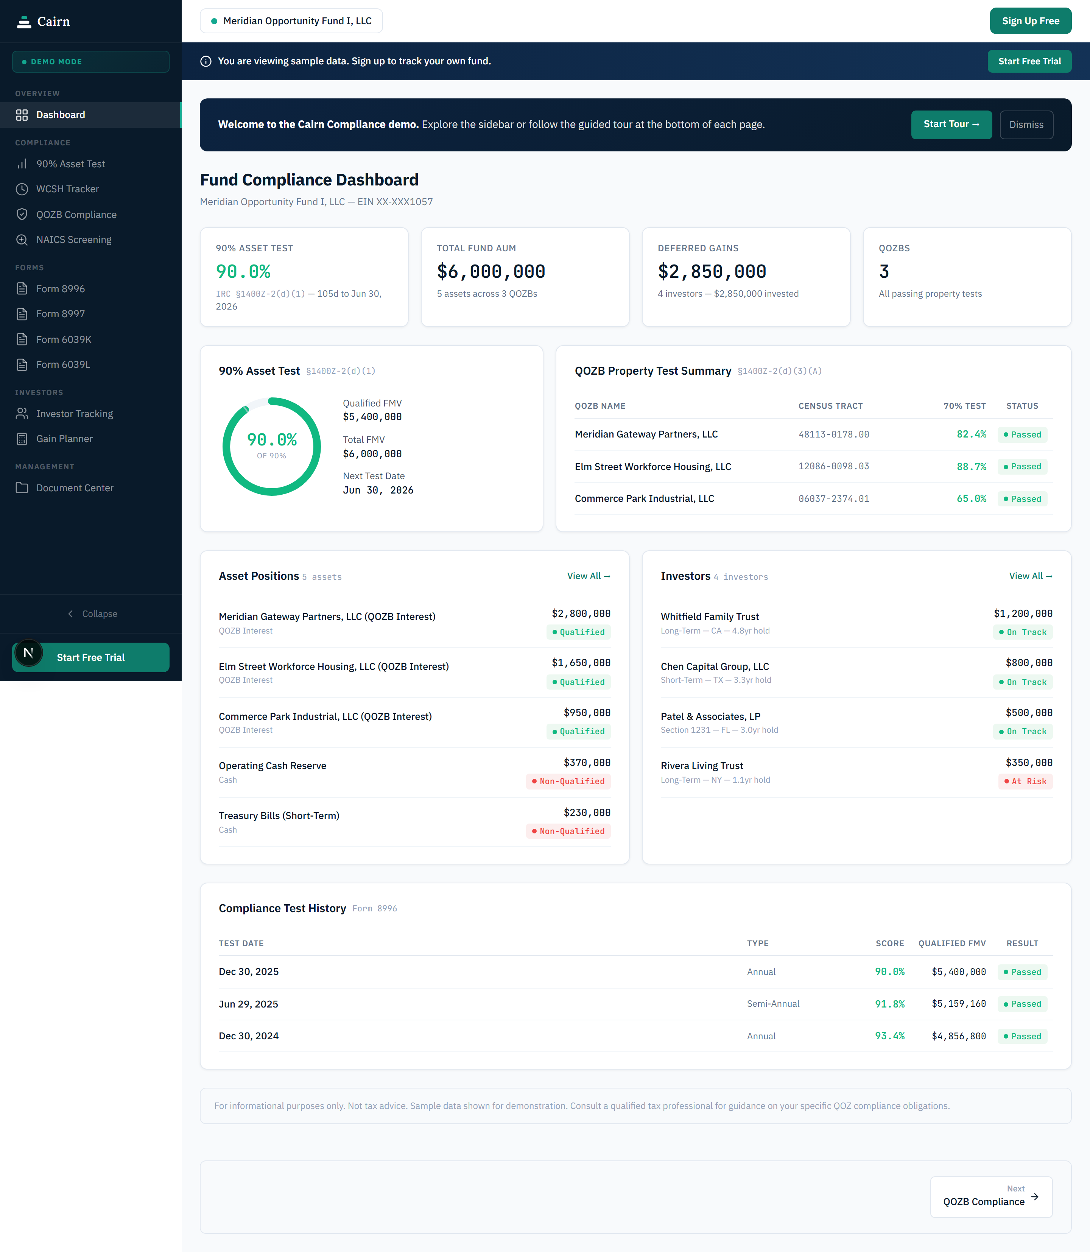Open Rivera Living Trust investor
Image resolution: width=1090 pixels, height=1252 pixels.
[856, 772]
